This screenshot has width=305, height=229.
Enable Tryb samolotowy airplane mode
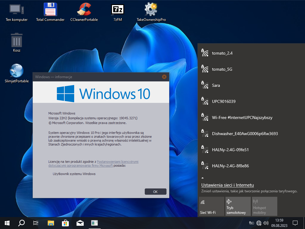(238, 206)
